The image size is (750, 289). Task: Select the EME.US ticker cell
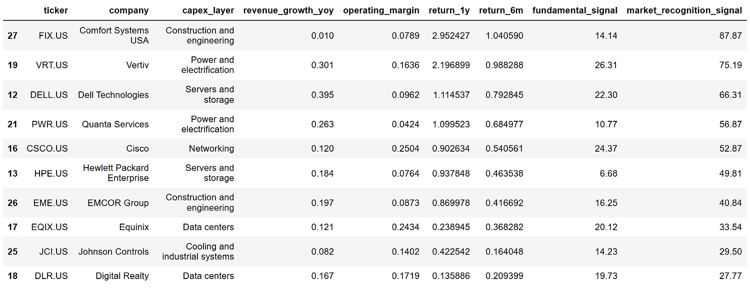click(51, 203)
